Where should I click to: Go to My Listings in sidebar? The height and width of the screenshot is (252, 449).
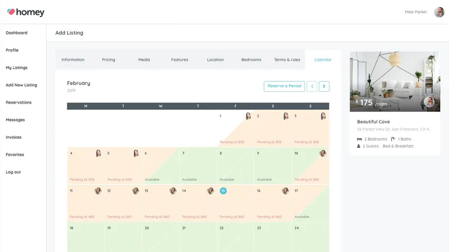tap(17, 68)
